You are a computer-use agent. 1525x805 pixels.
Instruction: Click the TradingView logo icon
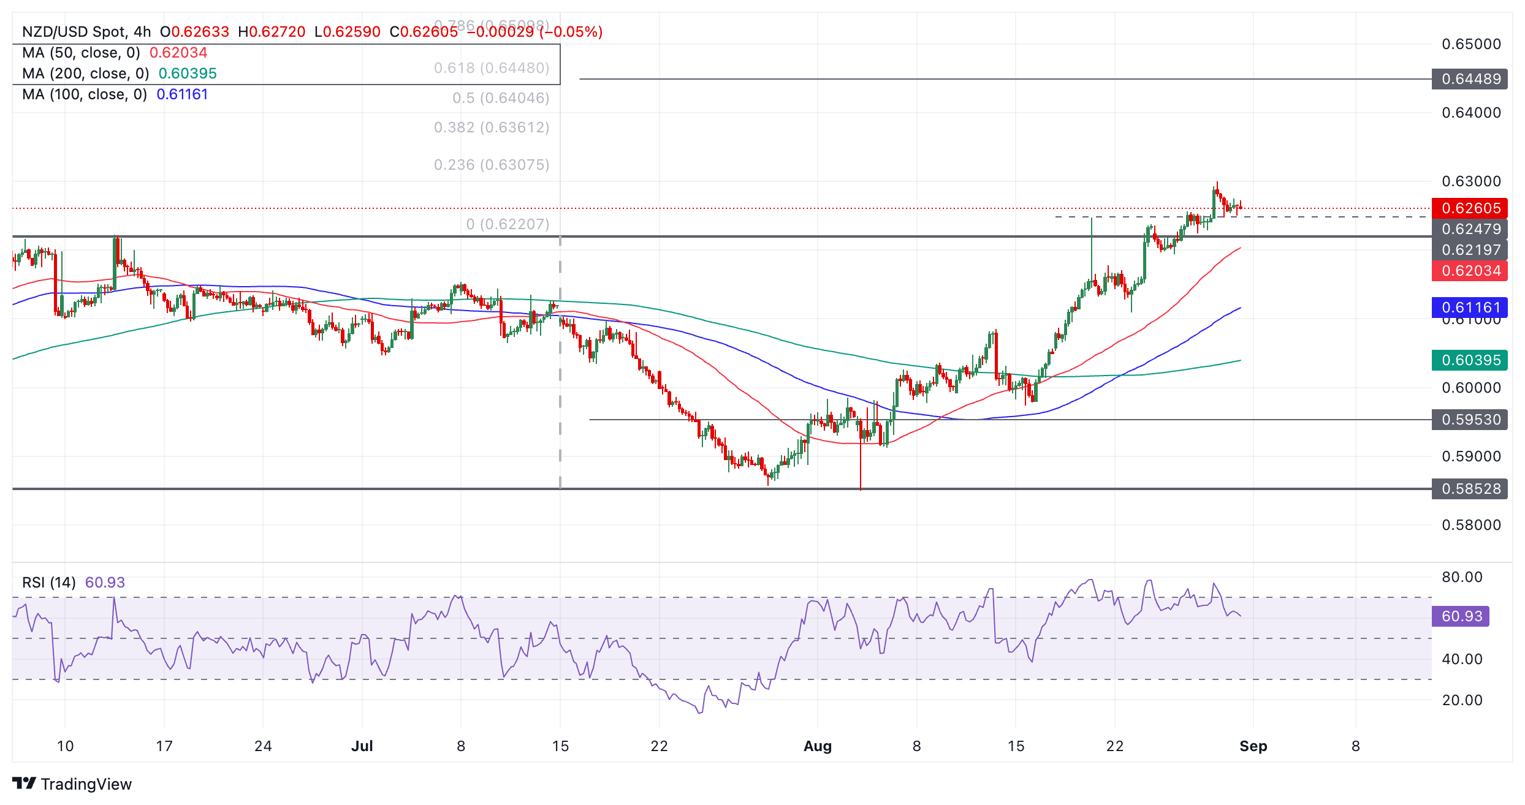pyautogui.click(x=25, y=783)
